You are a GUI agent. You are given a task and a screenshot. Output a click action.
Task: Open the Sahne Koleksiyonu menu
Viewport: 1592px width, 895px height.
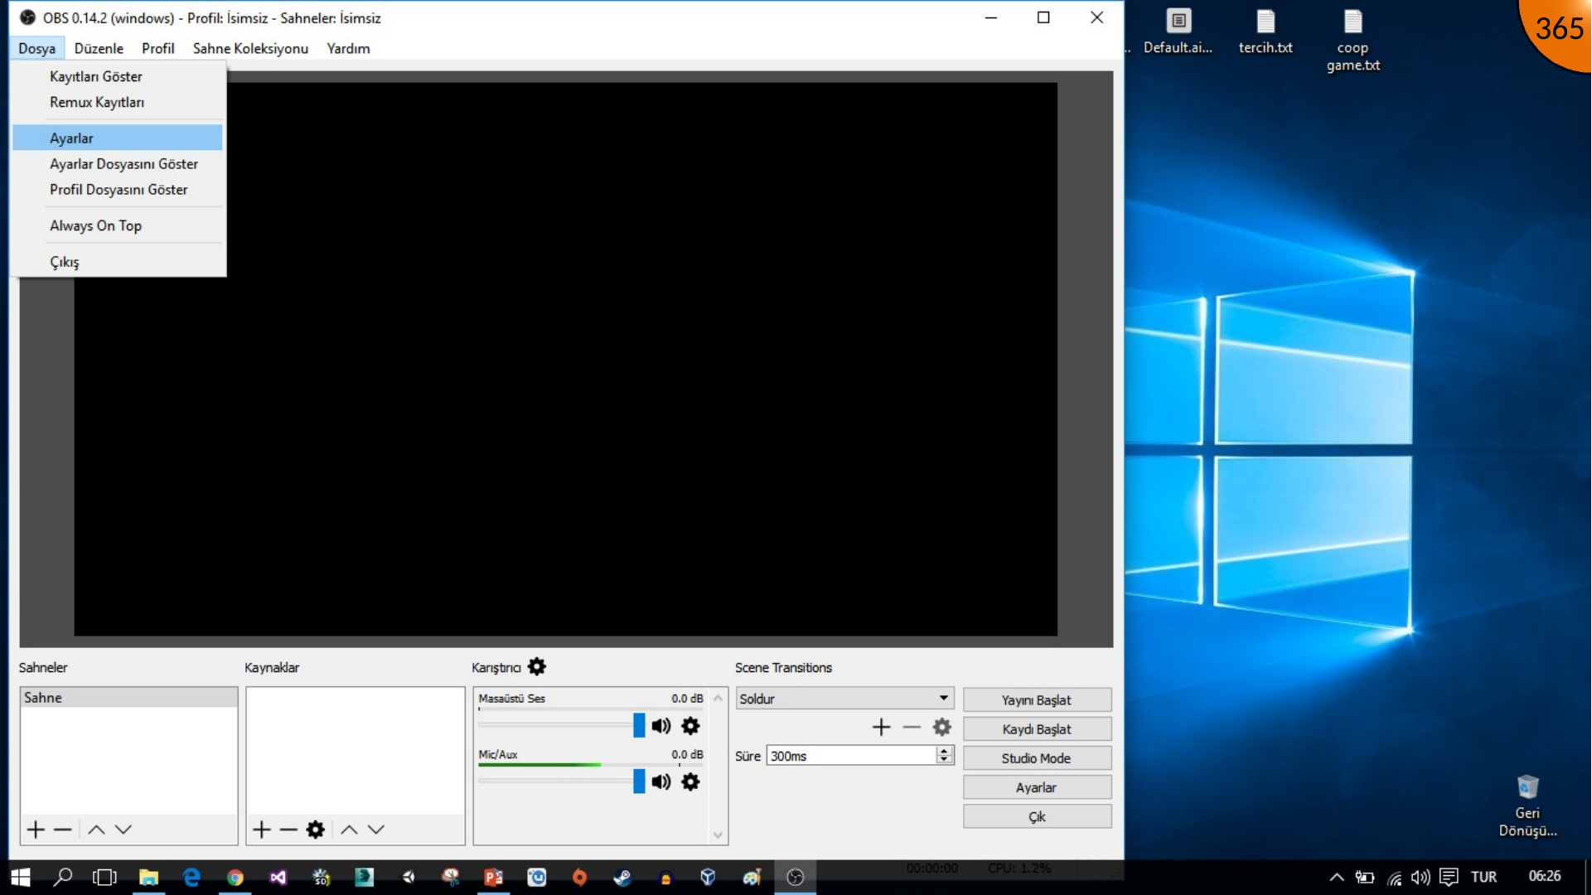(x=250, y=48)
